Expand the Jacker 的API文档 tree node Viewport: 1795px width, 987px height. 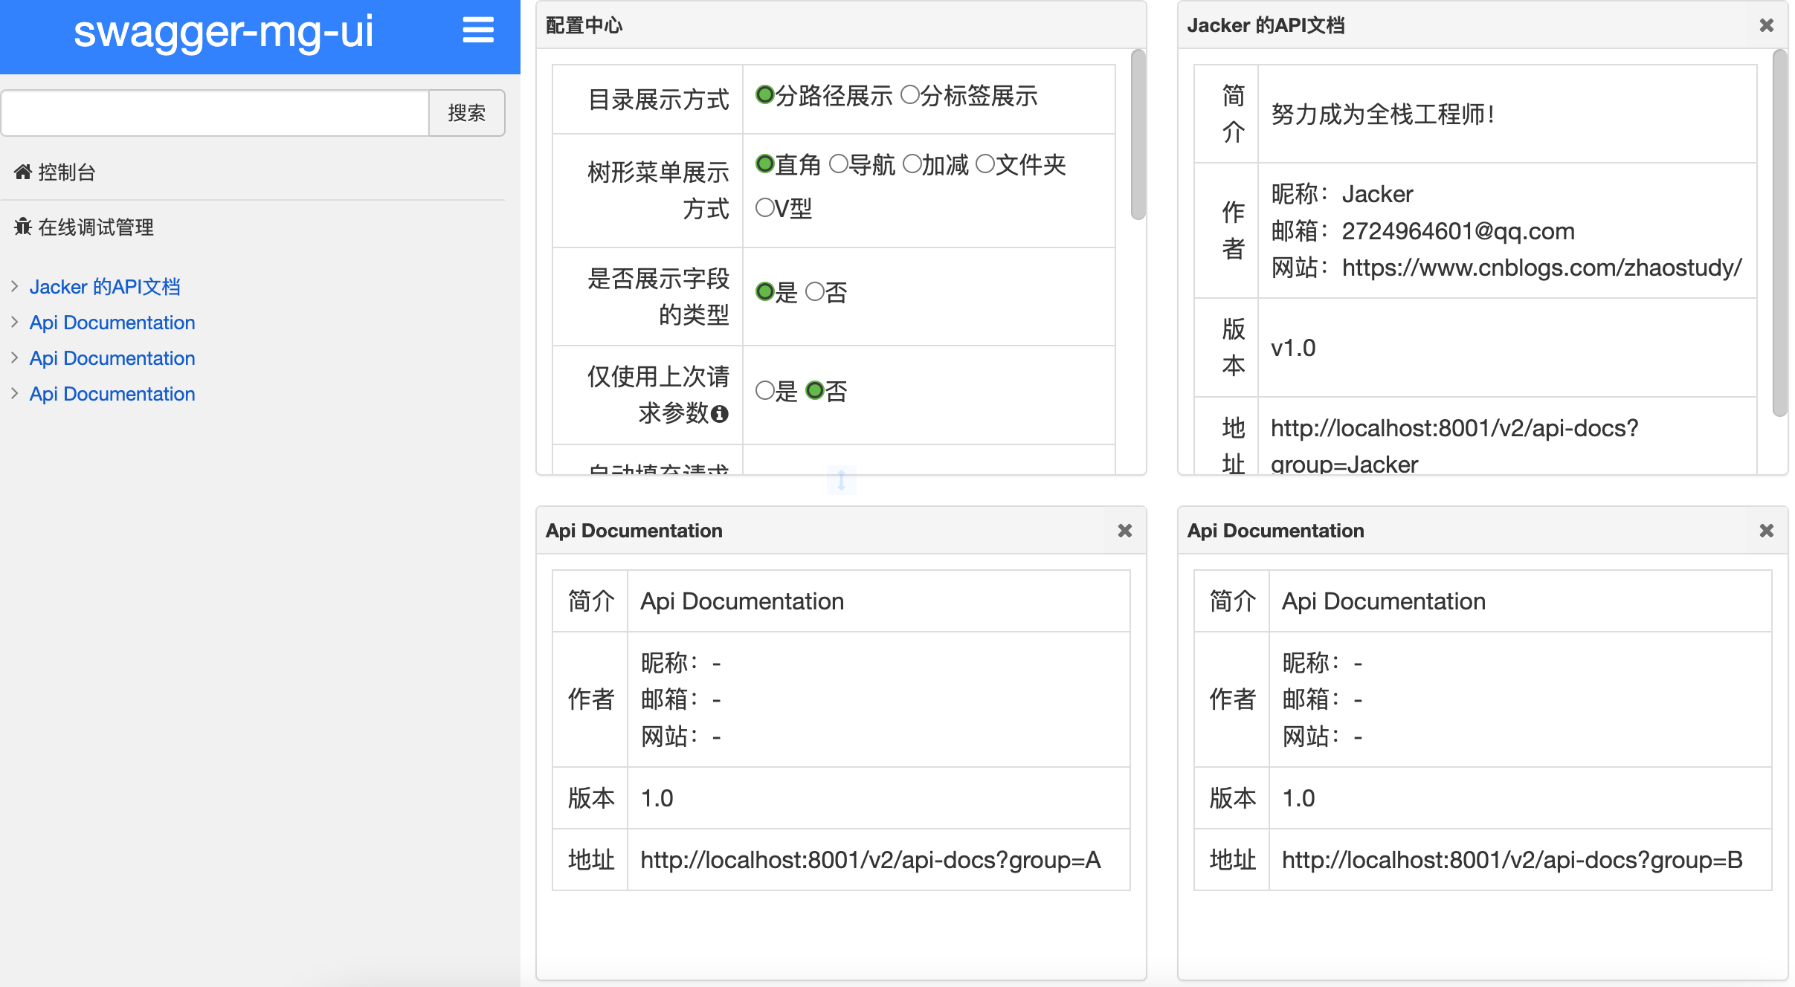[14, 286]
